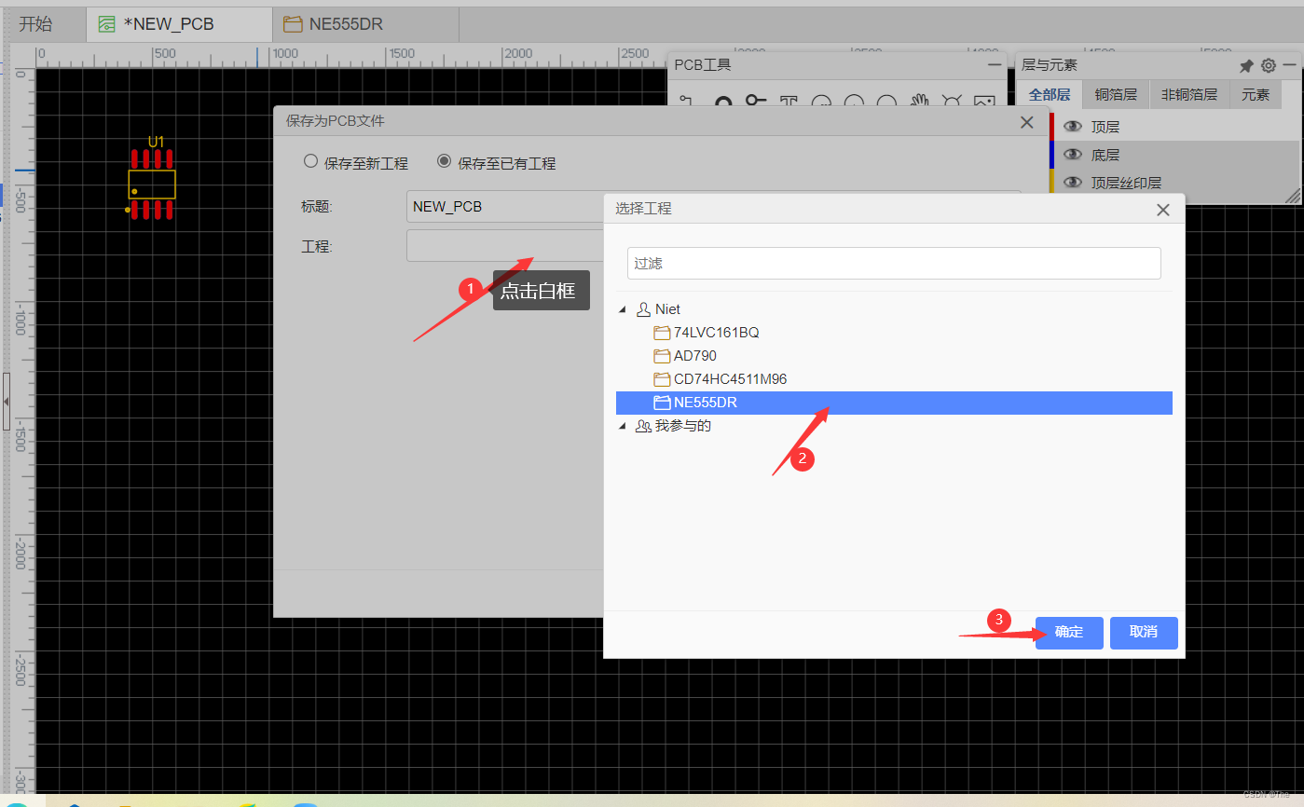Select the 顶层丝印层 layer name
1304x807 pixels.
1126,183
